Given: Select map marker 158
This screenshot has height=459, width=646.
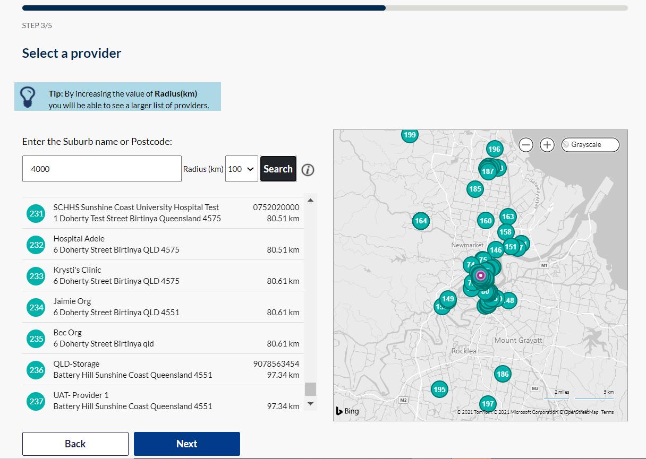Looking at the screenshot, I should click(505, 232).
